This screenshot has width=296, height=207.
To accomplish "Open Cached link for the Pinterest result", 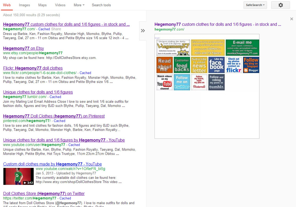I will tap(59, 121).
